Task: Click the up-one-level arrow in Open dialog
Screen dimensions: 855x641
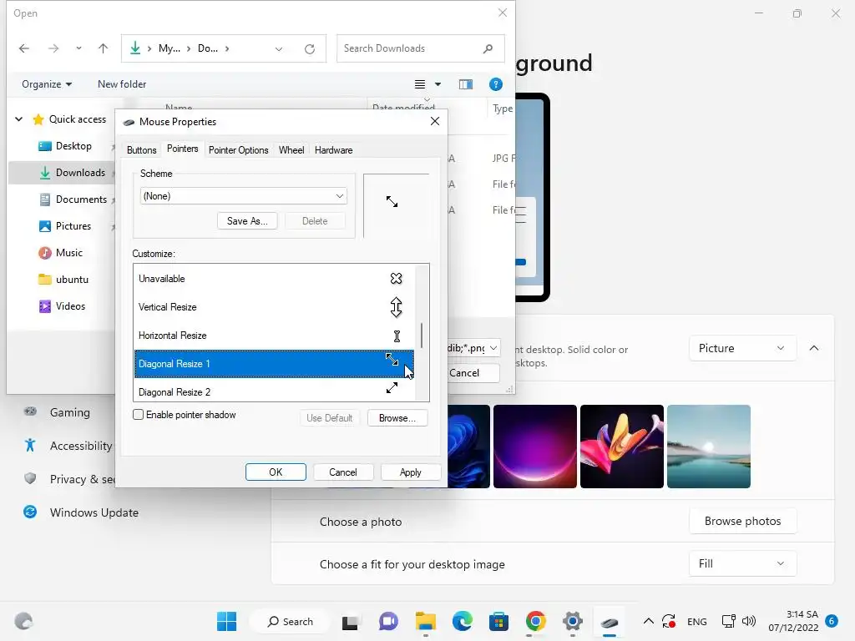Action: (103, 48)
